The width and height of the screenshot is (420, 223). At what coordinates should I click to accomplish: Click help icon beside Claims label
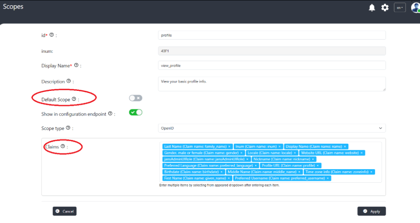[x=63, y=147]
